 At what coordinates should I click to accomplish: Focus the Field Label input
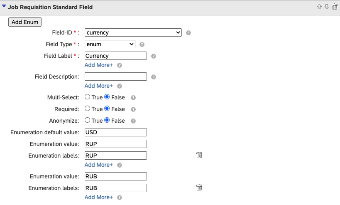[116, 56]
